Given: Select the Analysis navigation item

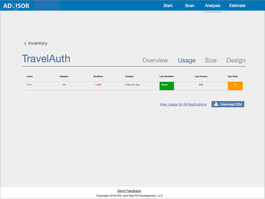Looking at the screenshot, I should click(213, 5).
